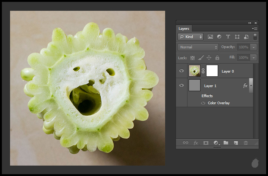Open the Layers panel flyout menu

(x=255, y=28)
